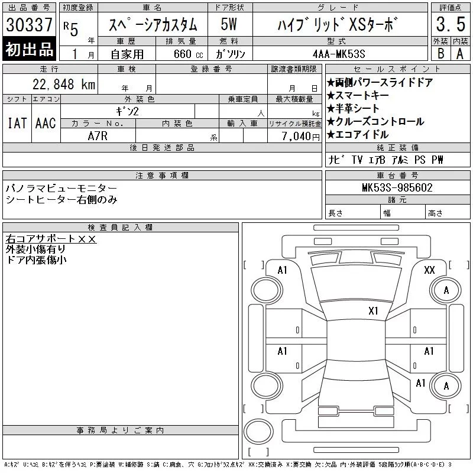The width and height of the screenshot is (473, 473).
Task: Click the 高さ dimension field
Action: [x=448, y=212]
